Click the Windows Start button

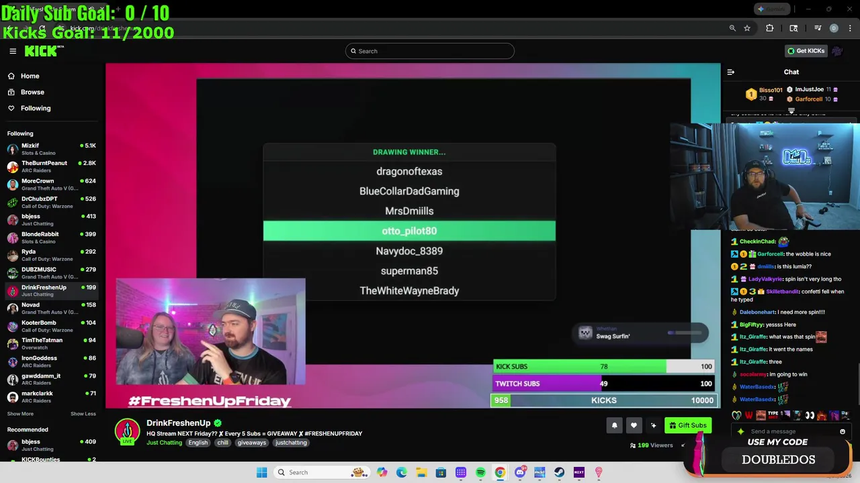261,472
